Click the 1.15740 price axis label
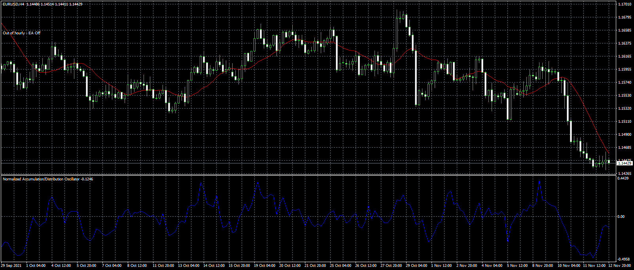The width and height of the screenshot is (634, 270). point(625,82)
